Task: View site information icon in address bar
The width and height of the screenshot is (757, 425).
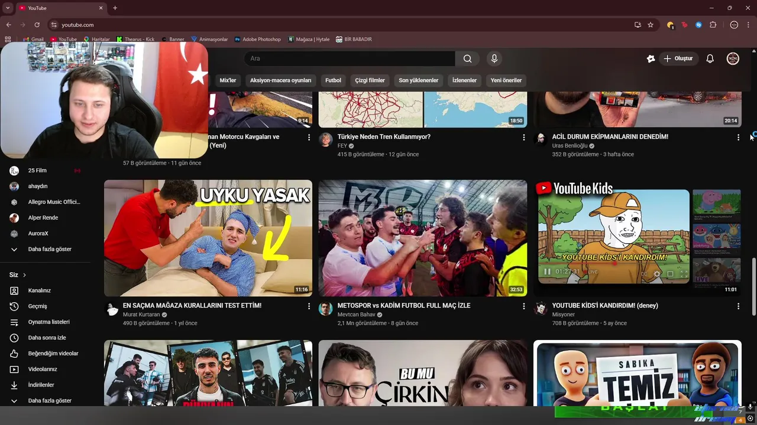Action: 54,25
